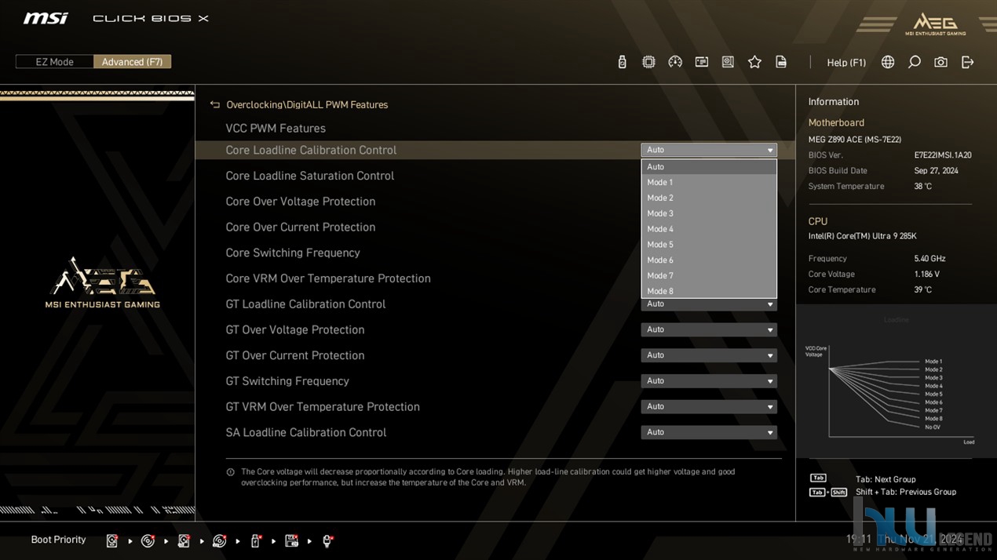This screenshot has width=997, height=560.
Task: Choose Mode 4 in the loadline list
Action: [709, 229]
